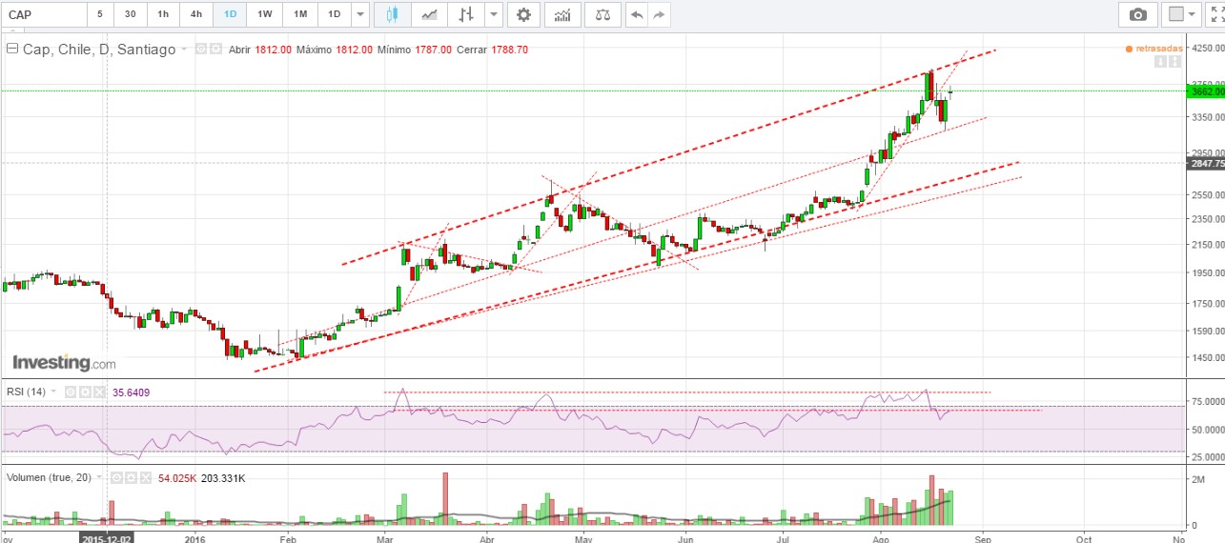The width and height of the screenshot is (1225, 543).
Task: Select the bar chart style icon
Action: click(x=466, y=14)
